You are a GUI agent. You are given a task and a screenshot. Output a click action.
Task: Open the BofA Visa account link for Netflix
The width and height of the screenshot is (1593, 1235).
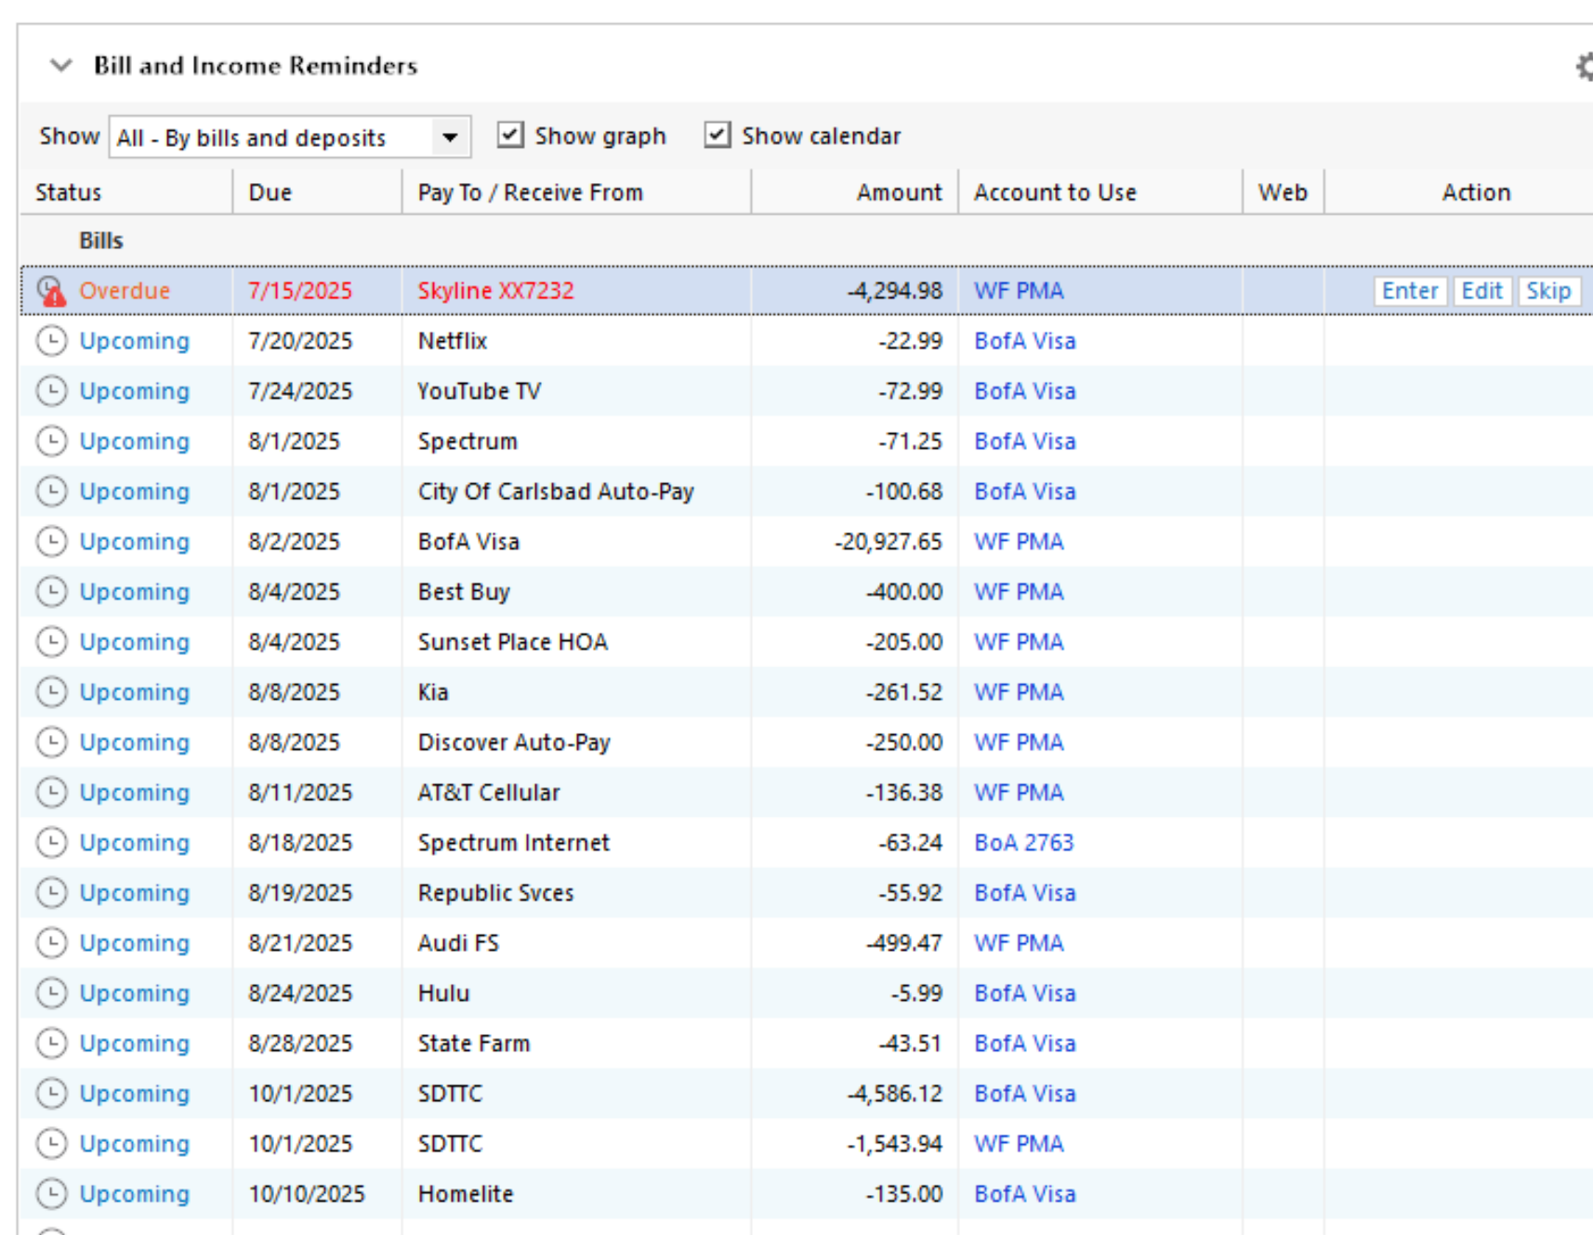(1024, 341)
